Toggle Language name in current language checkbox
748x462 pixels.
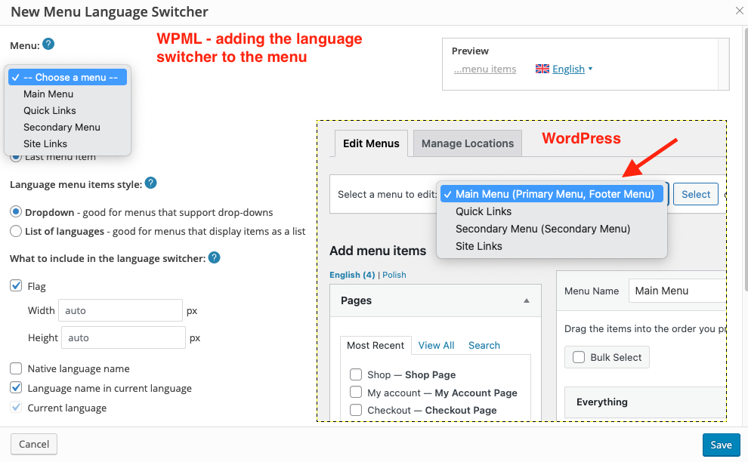pos(16,388)
